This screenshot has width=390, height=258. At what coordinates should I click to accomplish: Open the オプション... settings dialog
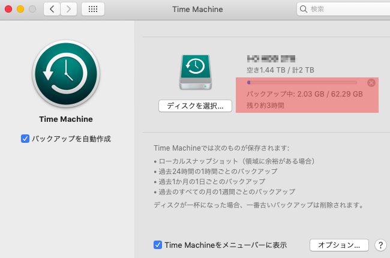click(338, 245)
